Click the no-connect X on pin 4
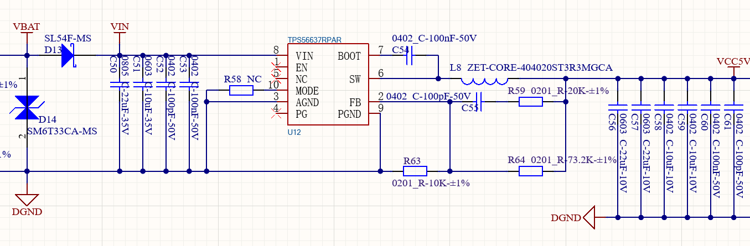The image size is (750, 246). point(276,114)
